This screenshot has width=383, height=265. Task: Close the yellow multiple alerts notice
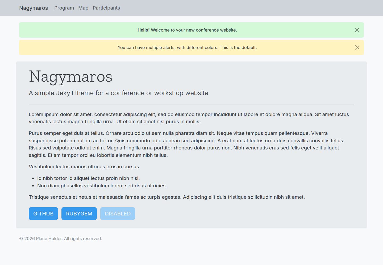[357, 47]
